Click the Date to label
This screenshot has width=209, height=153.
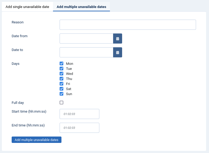tap(17, 50)
